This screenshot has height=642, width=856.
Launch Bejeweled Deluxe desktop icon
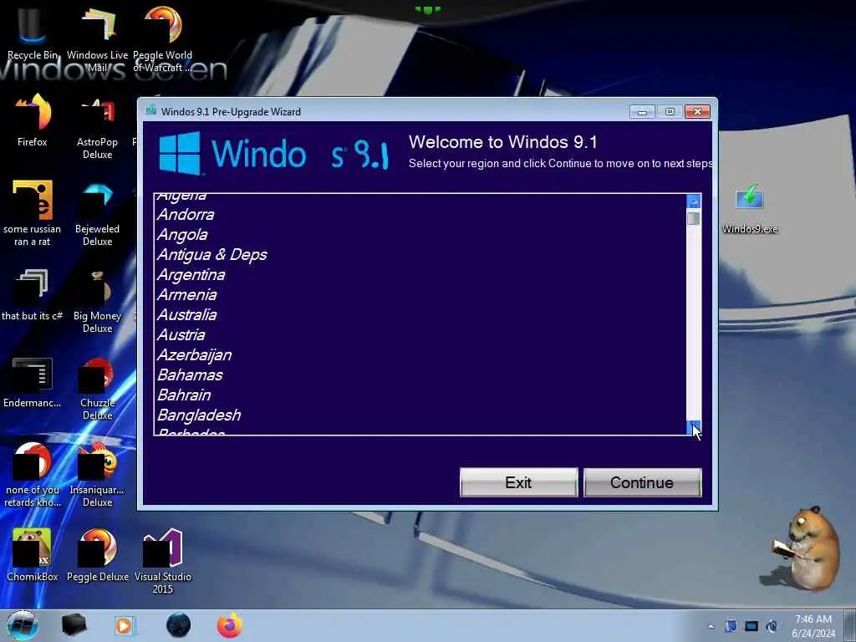(97, 214)
